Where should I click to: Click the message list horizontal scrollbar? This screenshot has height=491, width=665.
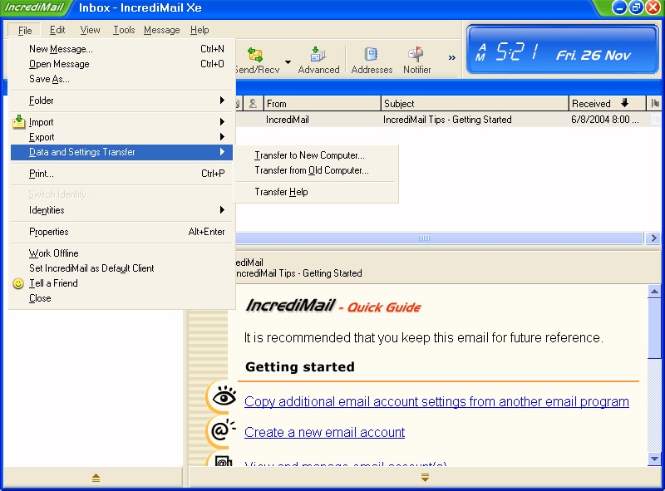pos(424,238)
